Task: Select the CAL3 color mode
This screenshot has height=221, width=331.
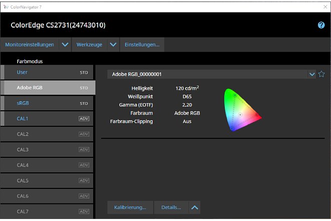Action: tap(47, 149)
